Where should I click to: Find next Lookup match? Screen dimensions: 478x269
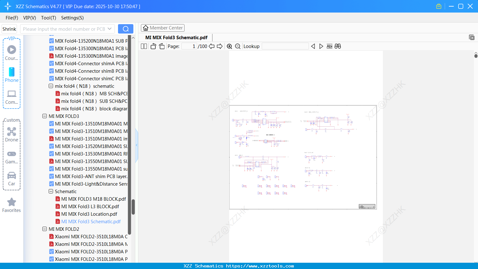click(321, 46)
